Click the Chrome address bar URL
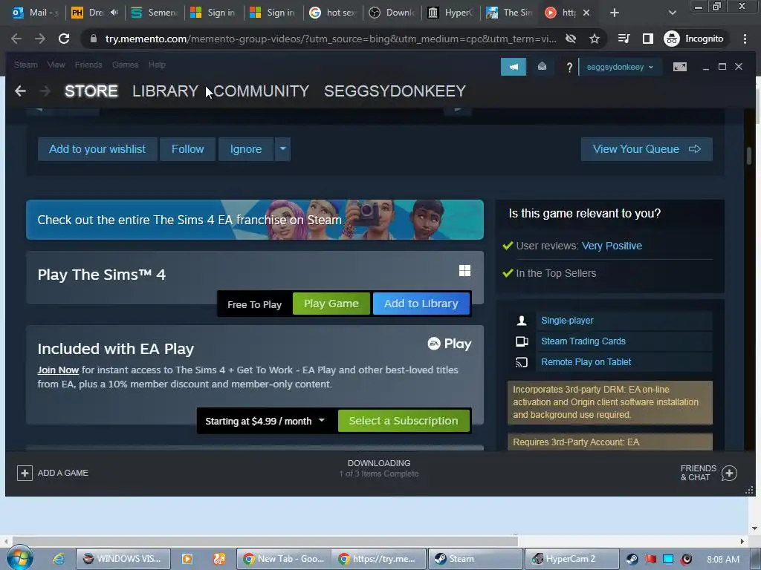Image resolution: width=761 pixels, height=570 pixels. (x=331, y=39)
